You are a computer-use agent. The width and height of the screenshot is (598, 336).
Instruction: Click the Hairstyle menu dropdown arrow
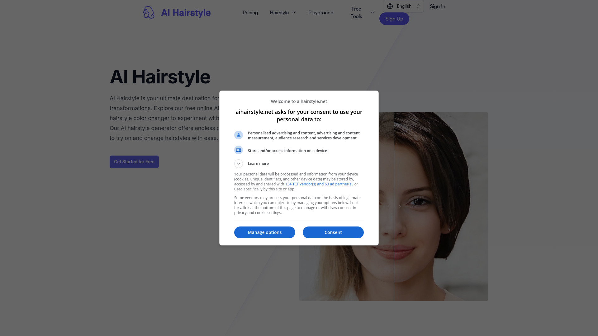(x=294, y=12)
